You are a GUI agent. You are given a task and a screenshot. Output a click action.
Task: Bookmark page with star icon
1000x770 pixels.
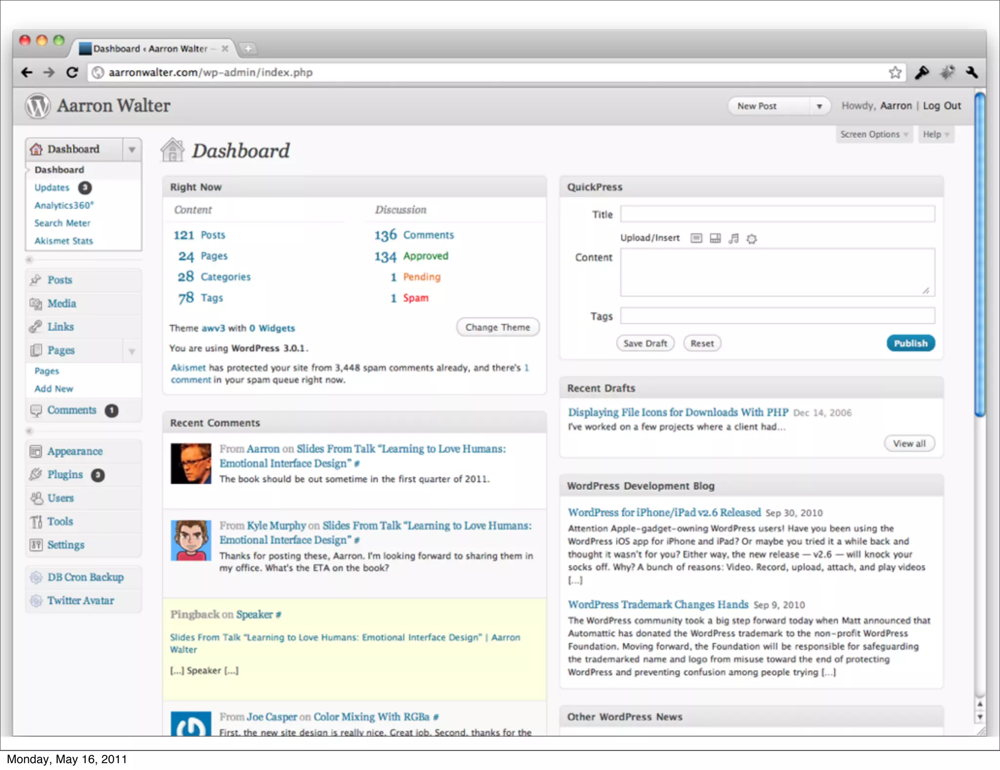click(x=895, y=72)
